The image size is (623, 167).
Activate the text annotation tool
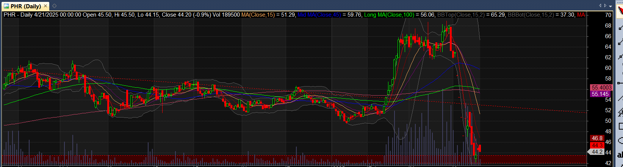pyautogui.click(x=620, y=154)
